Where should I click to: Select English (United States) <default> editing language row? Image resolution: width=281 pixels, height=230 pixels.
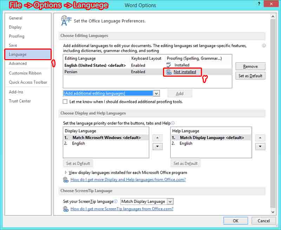(147, 65)
